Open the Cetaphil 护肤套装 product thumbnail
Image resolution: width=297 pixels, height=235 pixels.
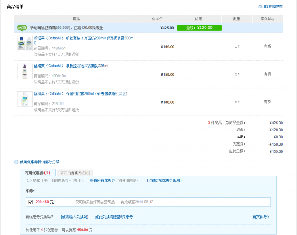pyautogui.click(x=25, y=44)
